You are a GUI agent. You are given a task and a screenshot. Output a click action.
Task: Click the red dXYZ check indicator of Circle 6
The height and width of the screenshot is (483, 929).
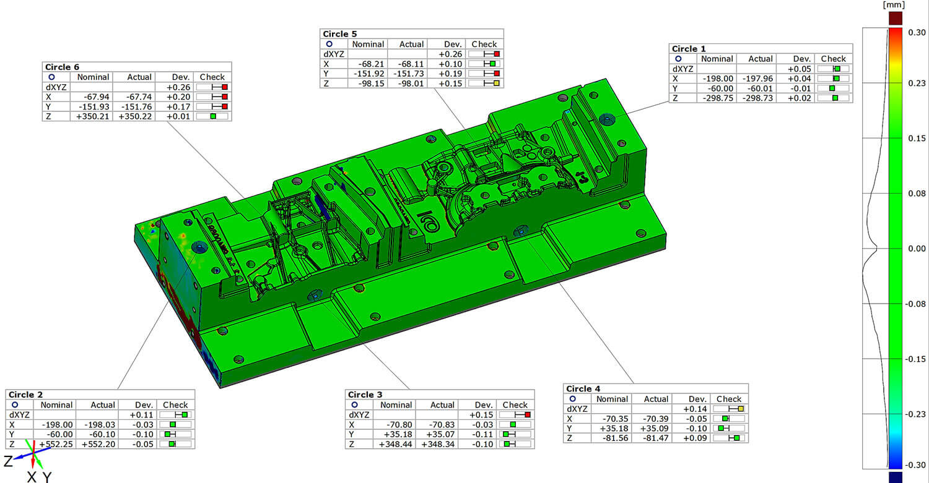[225, 87]
